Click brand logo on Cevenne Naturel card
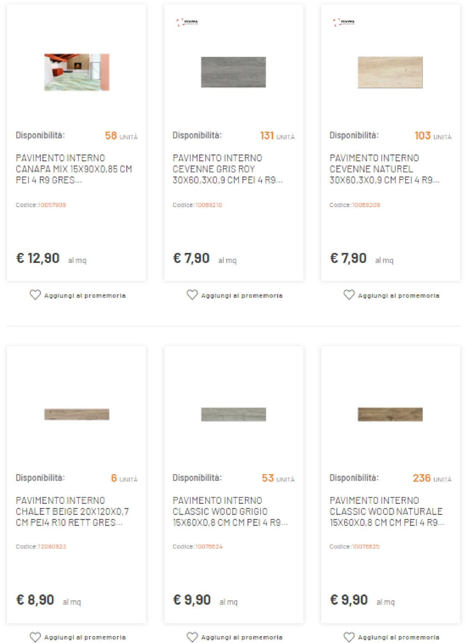This screenshot has height=643, width=466. pyautogui.click(x=344, y=22)
